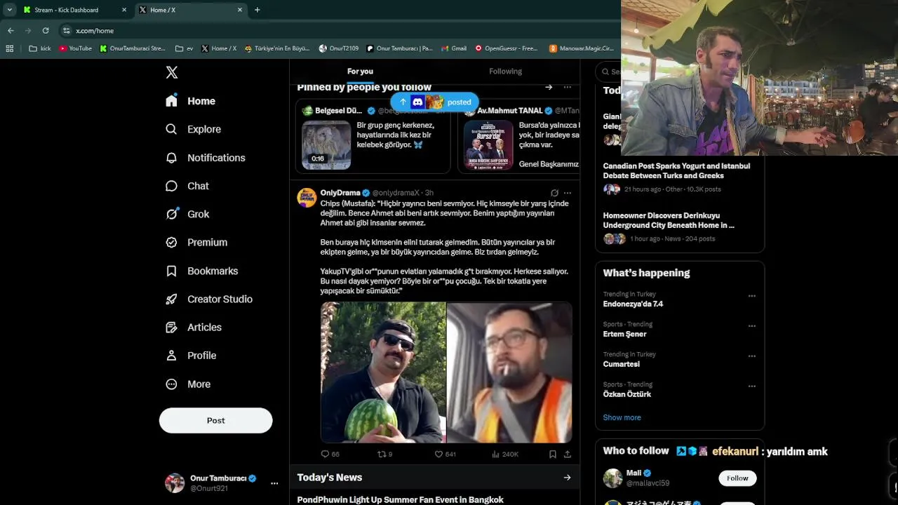This screenshot has height=505, width=898.
Task: Open more options for pinned section
Action: [x=568, y=87]
